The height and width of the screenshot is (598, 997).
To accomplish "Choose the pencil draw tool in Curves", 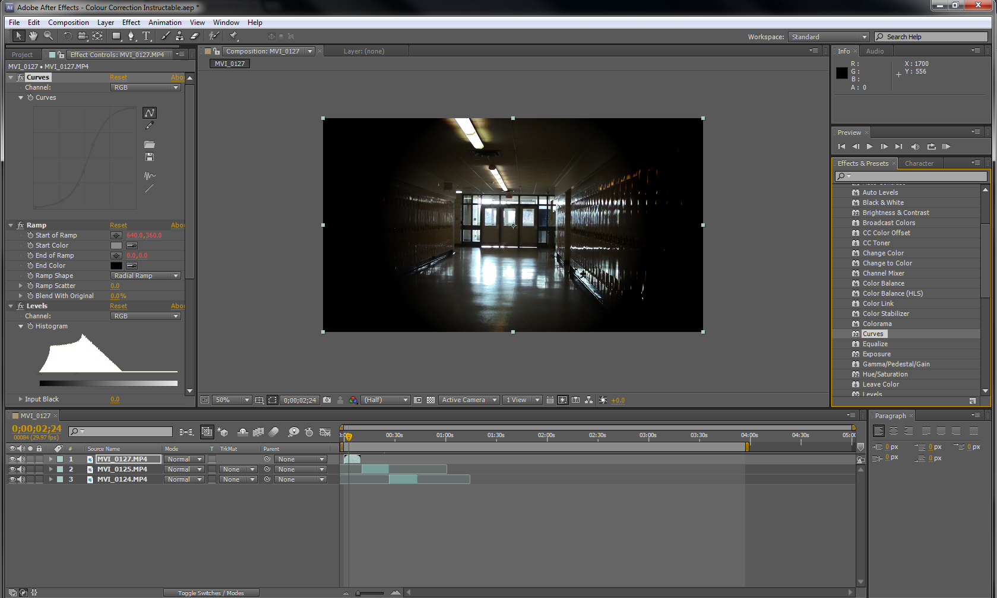I will point(150,125).
